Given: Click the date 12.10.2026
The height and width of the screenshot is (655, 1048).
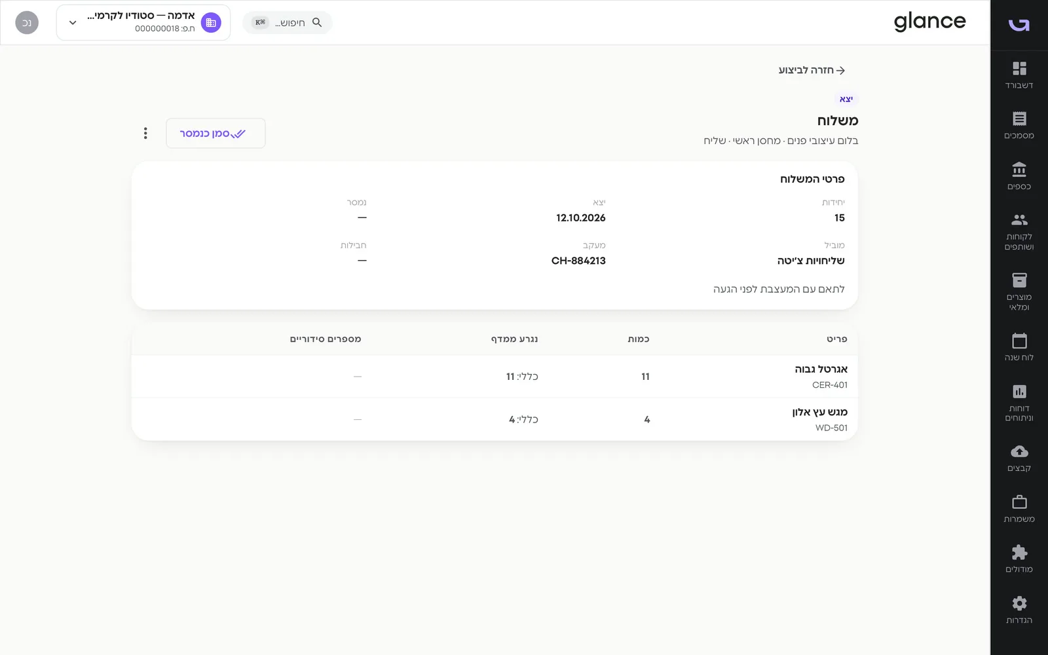Looking at the screenshot, I should [x=581, y=217].
